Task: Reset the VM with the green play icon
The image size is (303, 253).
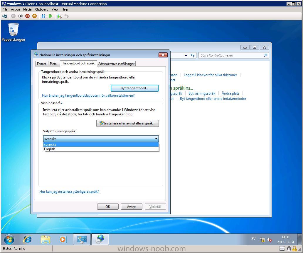Action: point(50,16)
